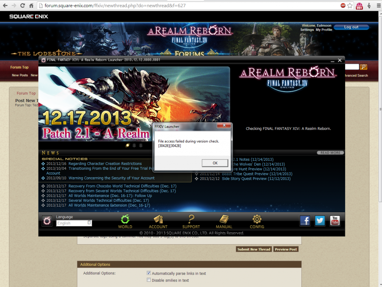Screen dimensions: 382x287
Task: Click the microphone extension icon in browser toolbar
Action: (x=369, y=5)
